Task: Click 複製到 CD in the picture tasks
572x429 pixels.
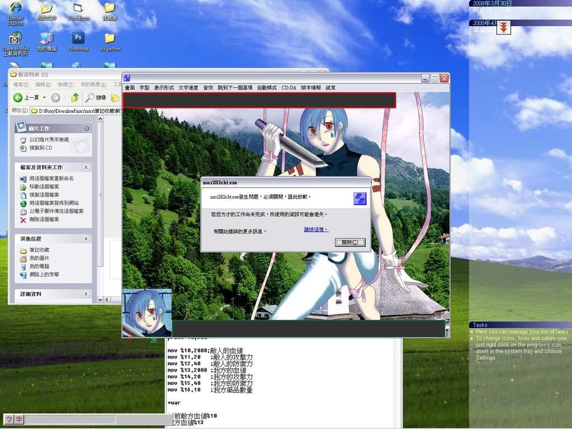Action: (x=36, y=147)
